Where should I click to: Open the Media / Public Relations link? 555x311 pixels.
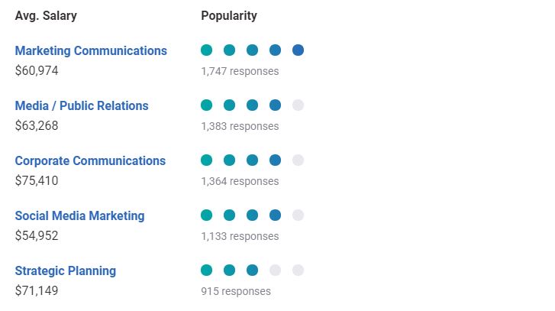(82, 105)
